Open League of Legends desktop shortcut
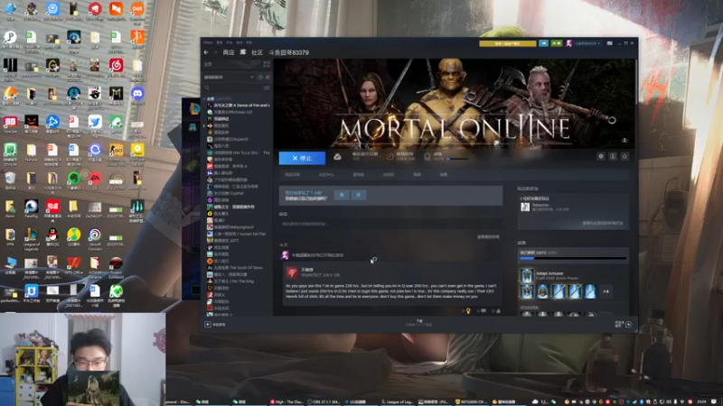Image resolution: width=723 pixels, height=406 pixels. [x=31, y=239]
